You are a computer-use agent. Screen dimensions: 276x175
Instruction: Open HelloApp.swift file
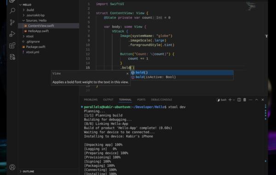coord(49,31)
